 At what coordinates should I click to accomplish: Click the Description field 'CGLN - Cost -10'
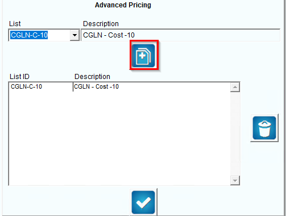(x=180, y=35)
